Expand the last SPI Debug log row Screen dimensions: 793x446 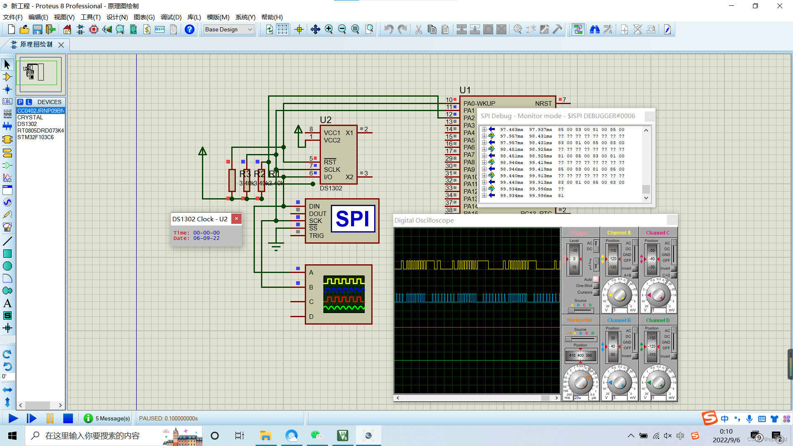click(x=484, y=196)
